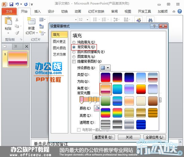Open the layout icon dropdown arrow

click(45, 20)
